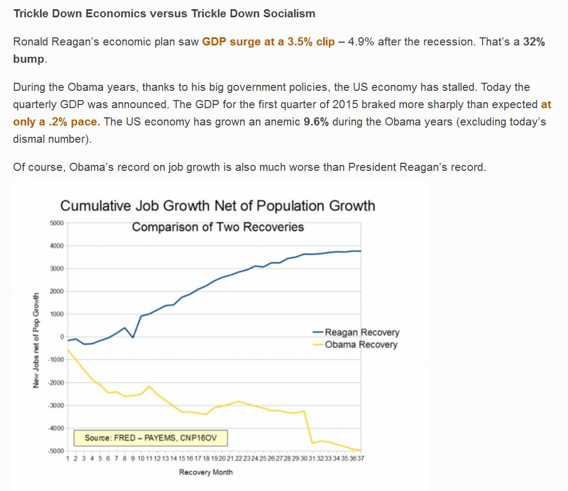
Task: Click month 1 on the horizontal axis
Action: [x=68, y=459]
